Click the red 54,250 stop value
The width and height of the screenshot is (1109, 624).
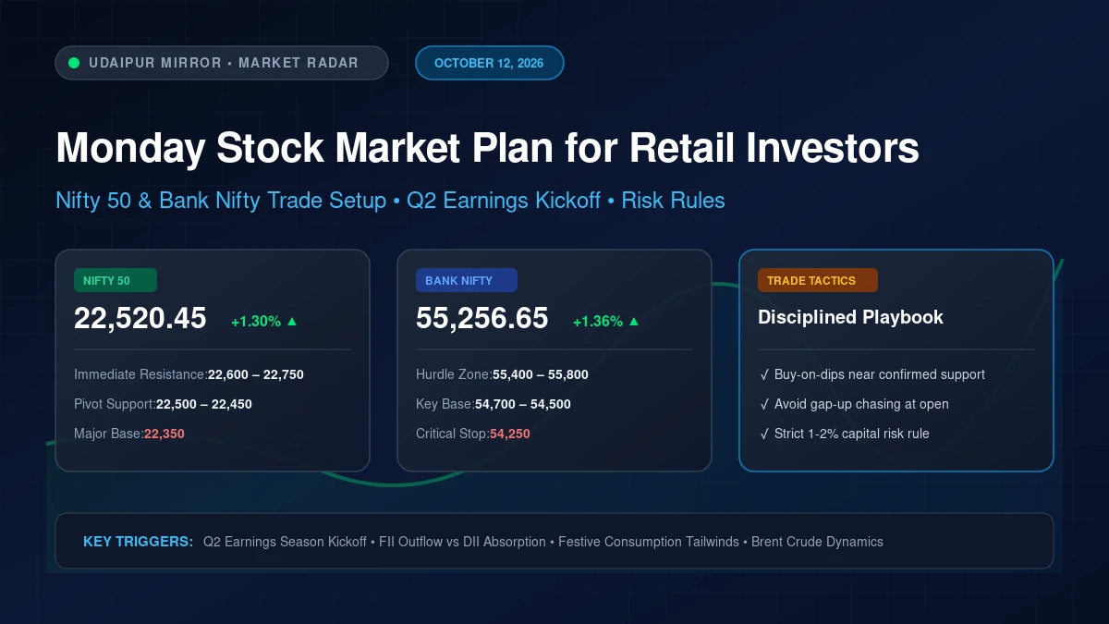510,434
